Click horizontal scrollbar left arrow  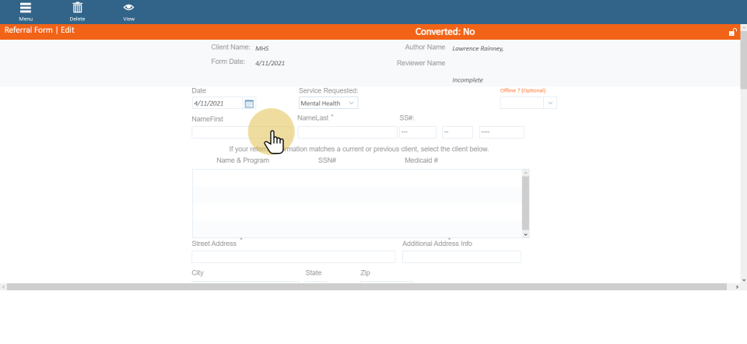[x=3, y=287]
